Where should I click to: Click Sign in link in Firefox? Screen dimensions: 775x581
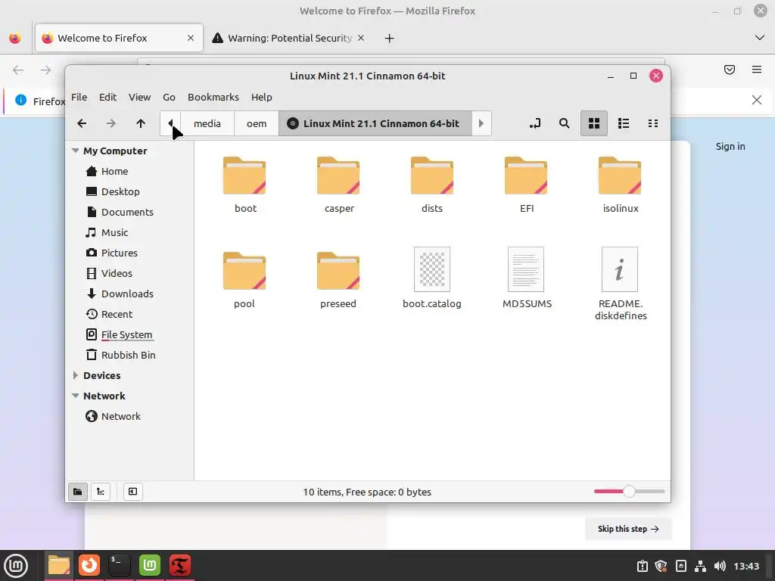click(x=730, y=146)
